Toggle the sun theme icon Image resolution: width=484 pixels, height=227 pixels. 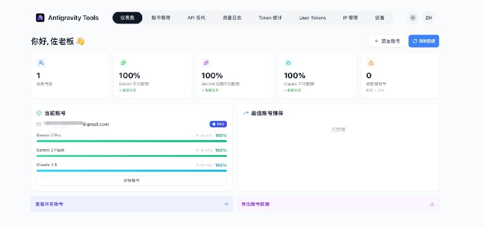click(x=413, y=18)
